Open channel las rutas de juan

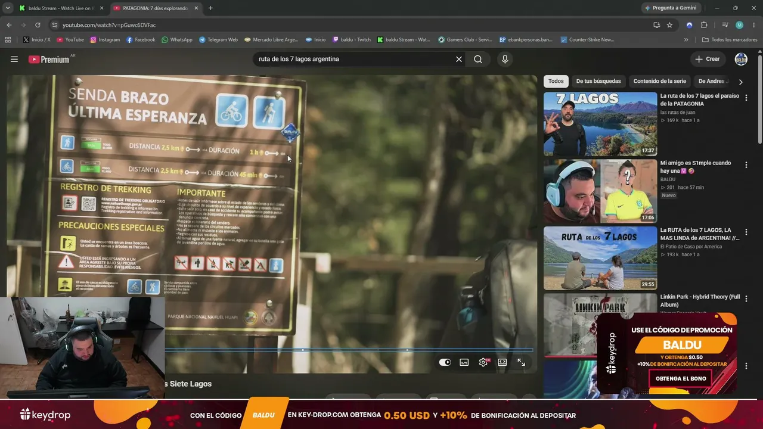coord(678,113)
